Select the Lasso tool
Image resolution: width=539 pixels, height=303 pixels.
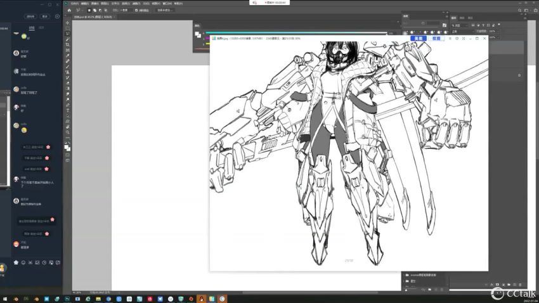click(67, 34)
